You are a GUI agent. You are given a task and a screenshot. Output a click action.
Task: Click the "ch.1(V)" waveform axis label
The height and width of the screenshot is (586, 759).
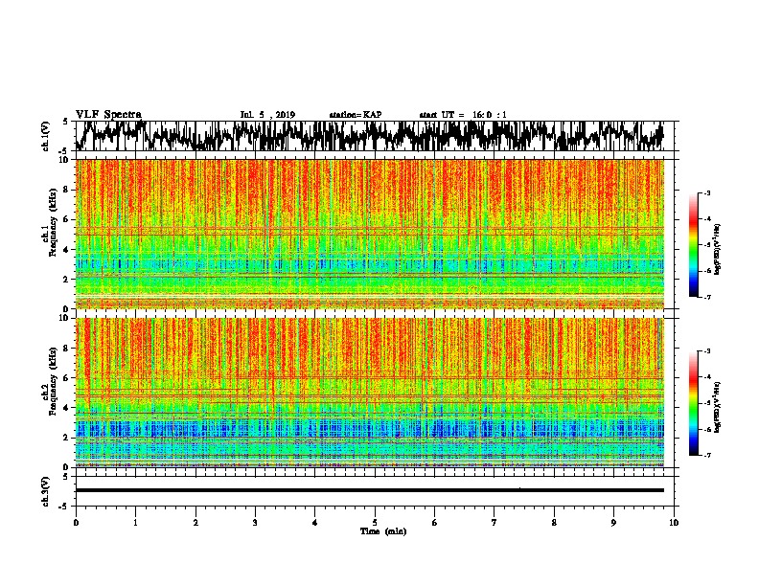coord(46,136)
